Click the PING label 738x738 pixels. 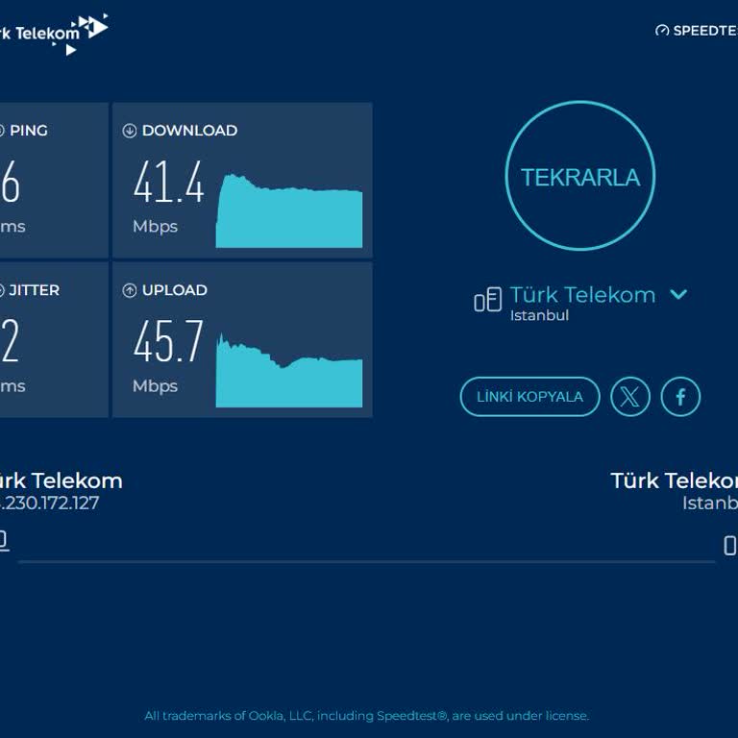point(29,131)
